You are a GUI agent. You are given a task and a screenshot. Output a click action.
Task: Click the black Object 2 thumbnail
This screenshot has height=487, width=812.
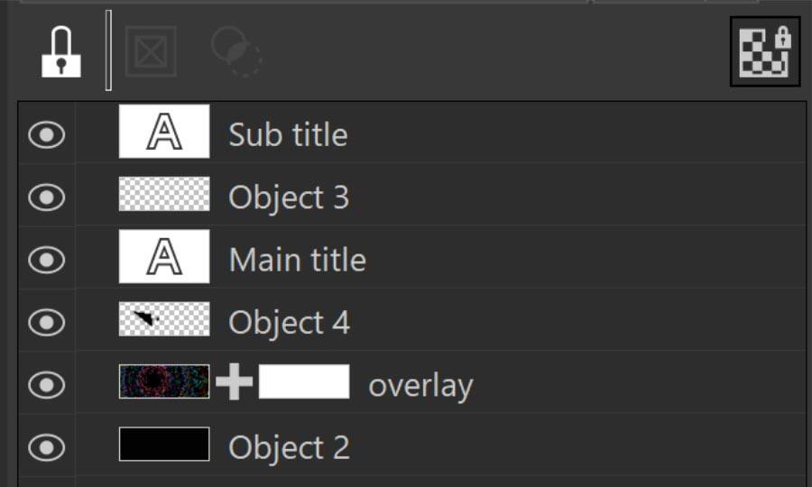(x=164, y=445)
